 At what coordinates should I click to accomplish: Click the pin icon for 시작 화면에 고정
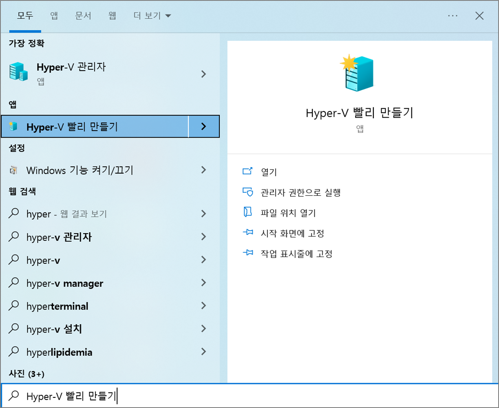coord(248,232)
